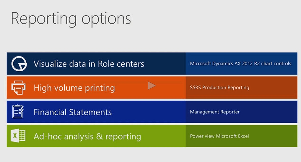Click the printer icon beside High volume printing
Screen dimensions: 301x162
pos(19,88)
